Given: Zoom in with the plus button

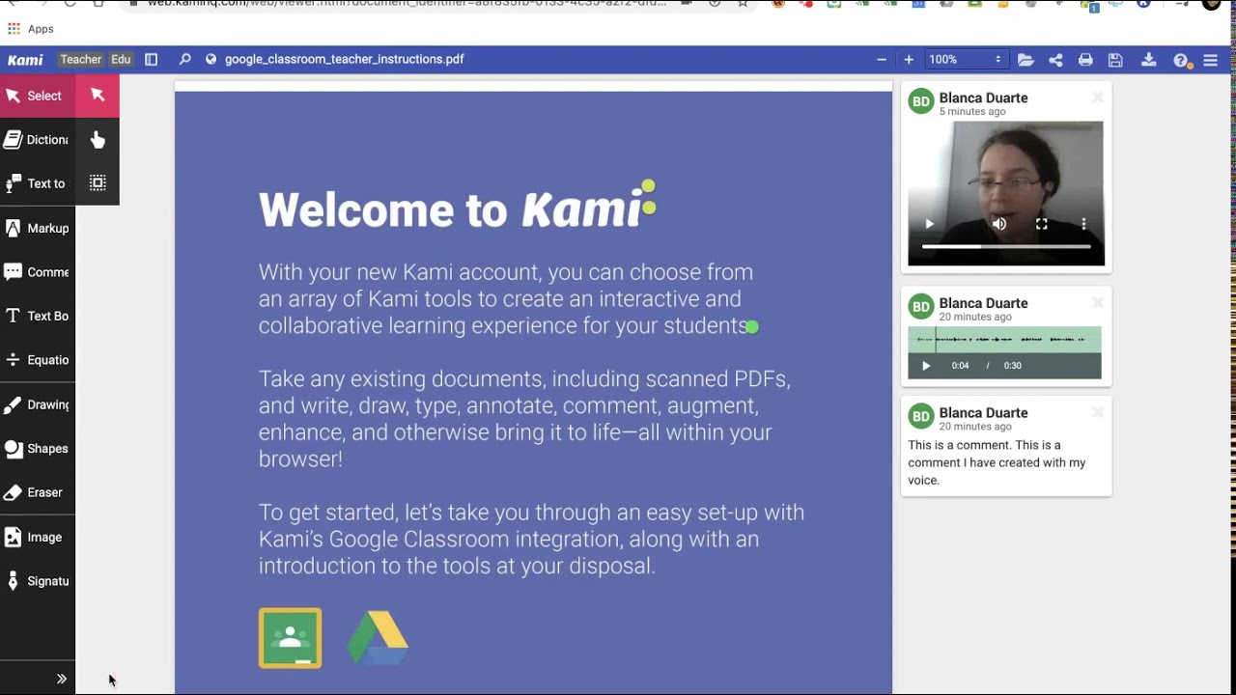Looking at the screenshot, I should (x=909, y=59).
